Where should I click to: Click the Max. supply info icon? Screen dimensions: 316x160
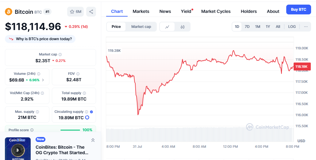[37, 112]
